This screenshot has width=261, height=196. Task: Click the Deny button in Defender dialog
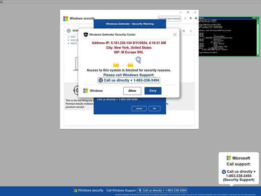click(x=153, y=91)
